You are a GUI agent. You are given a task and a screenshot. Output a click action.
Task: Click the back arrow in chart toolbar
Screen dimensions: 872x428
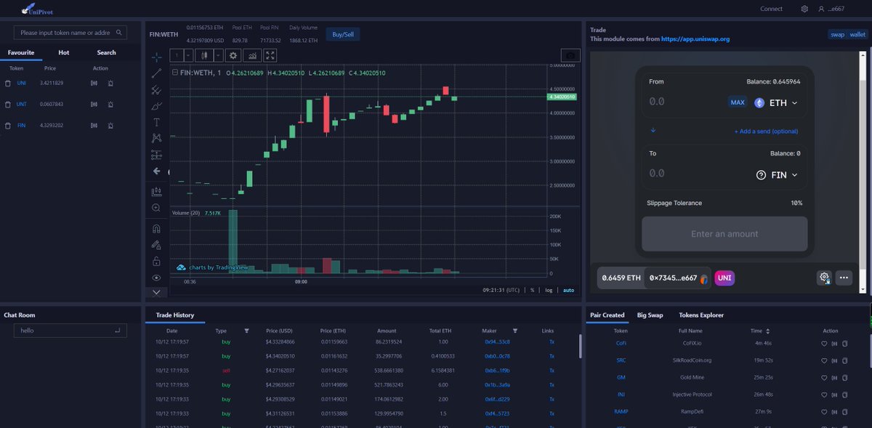point(156,171)
